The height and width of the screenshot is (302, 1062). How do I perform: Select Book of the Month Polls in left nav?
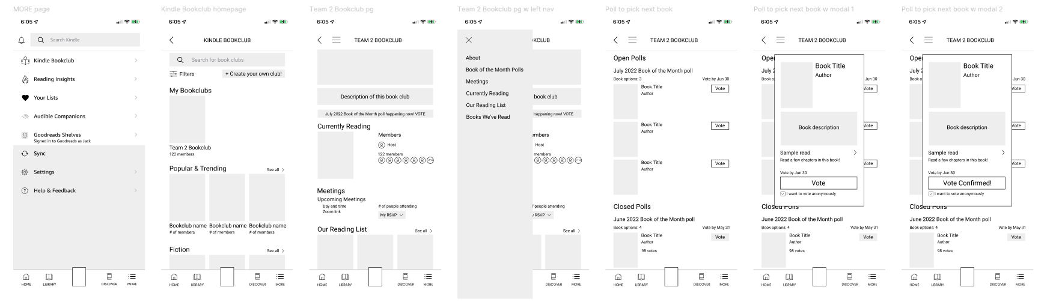(x=495, y=70)
